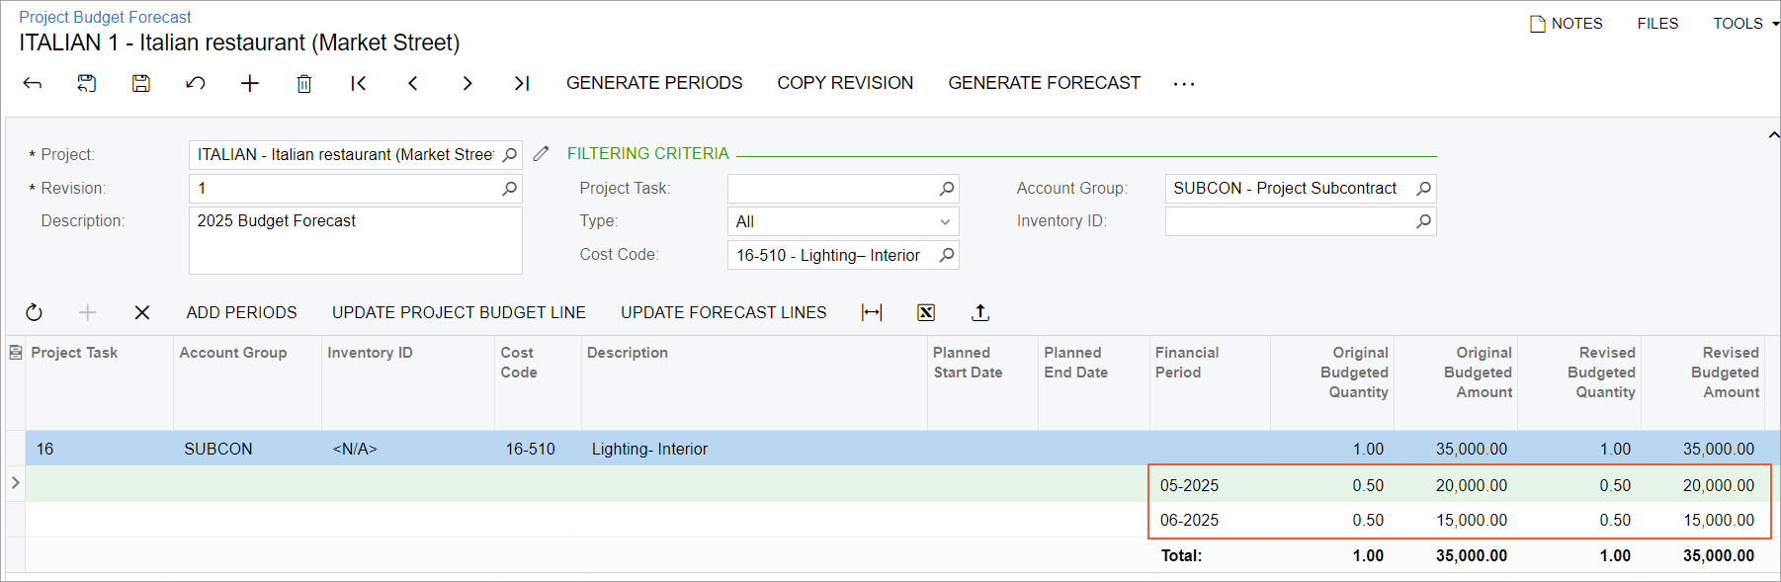This screenshot has width=1781, height=582.
Task: Click the Inventory ID field
Action: tap(1289, 221)
